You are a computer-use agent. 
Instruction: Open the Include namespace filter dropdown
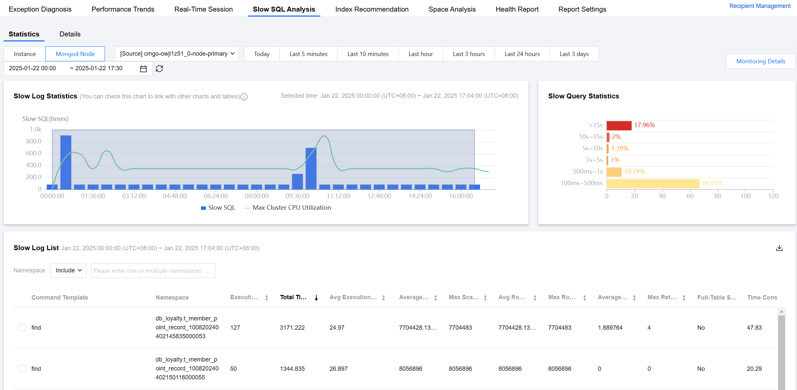(x=68, y=270)
